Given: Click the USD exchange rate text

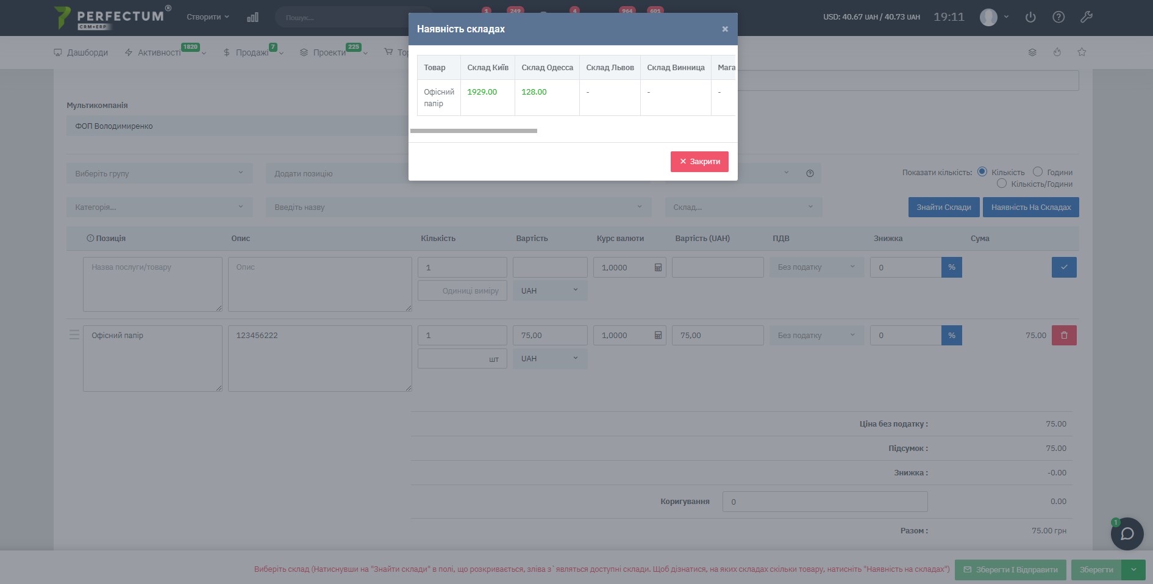Looking at the screenshot, I should point(871,17).
